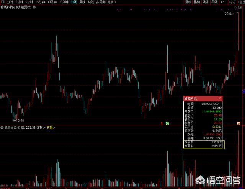Screen dimensions: 245x189
Task: Select the 15分钟 period tab
Action: tap(40, 2)
